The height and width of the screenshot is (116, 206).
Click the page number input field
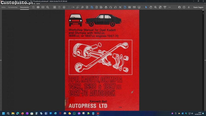point(69,7)
